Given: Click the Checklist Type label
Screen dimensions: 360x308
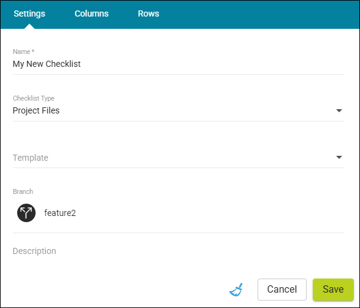Looking at the screenshot, I should click(34, 98).
